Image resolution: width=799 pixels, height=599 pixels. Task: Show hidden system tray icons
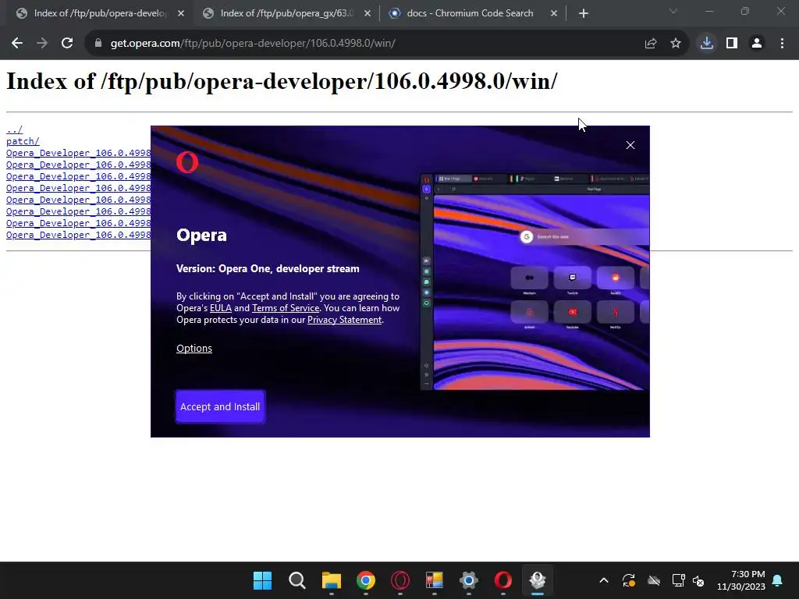(x=604, y=580)
